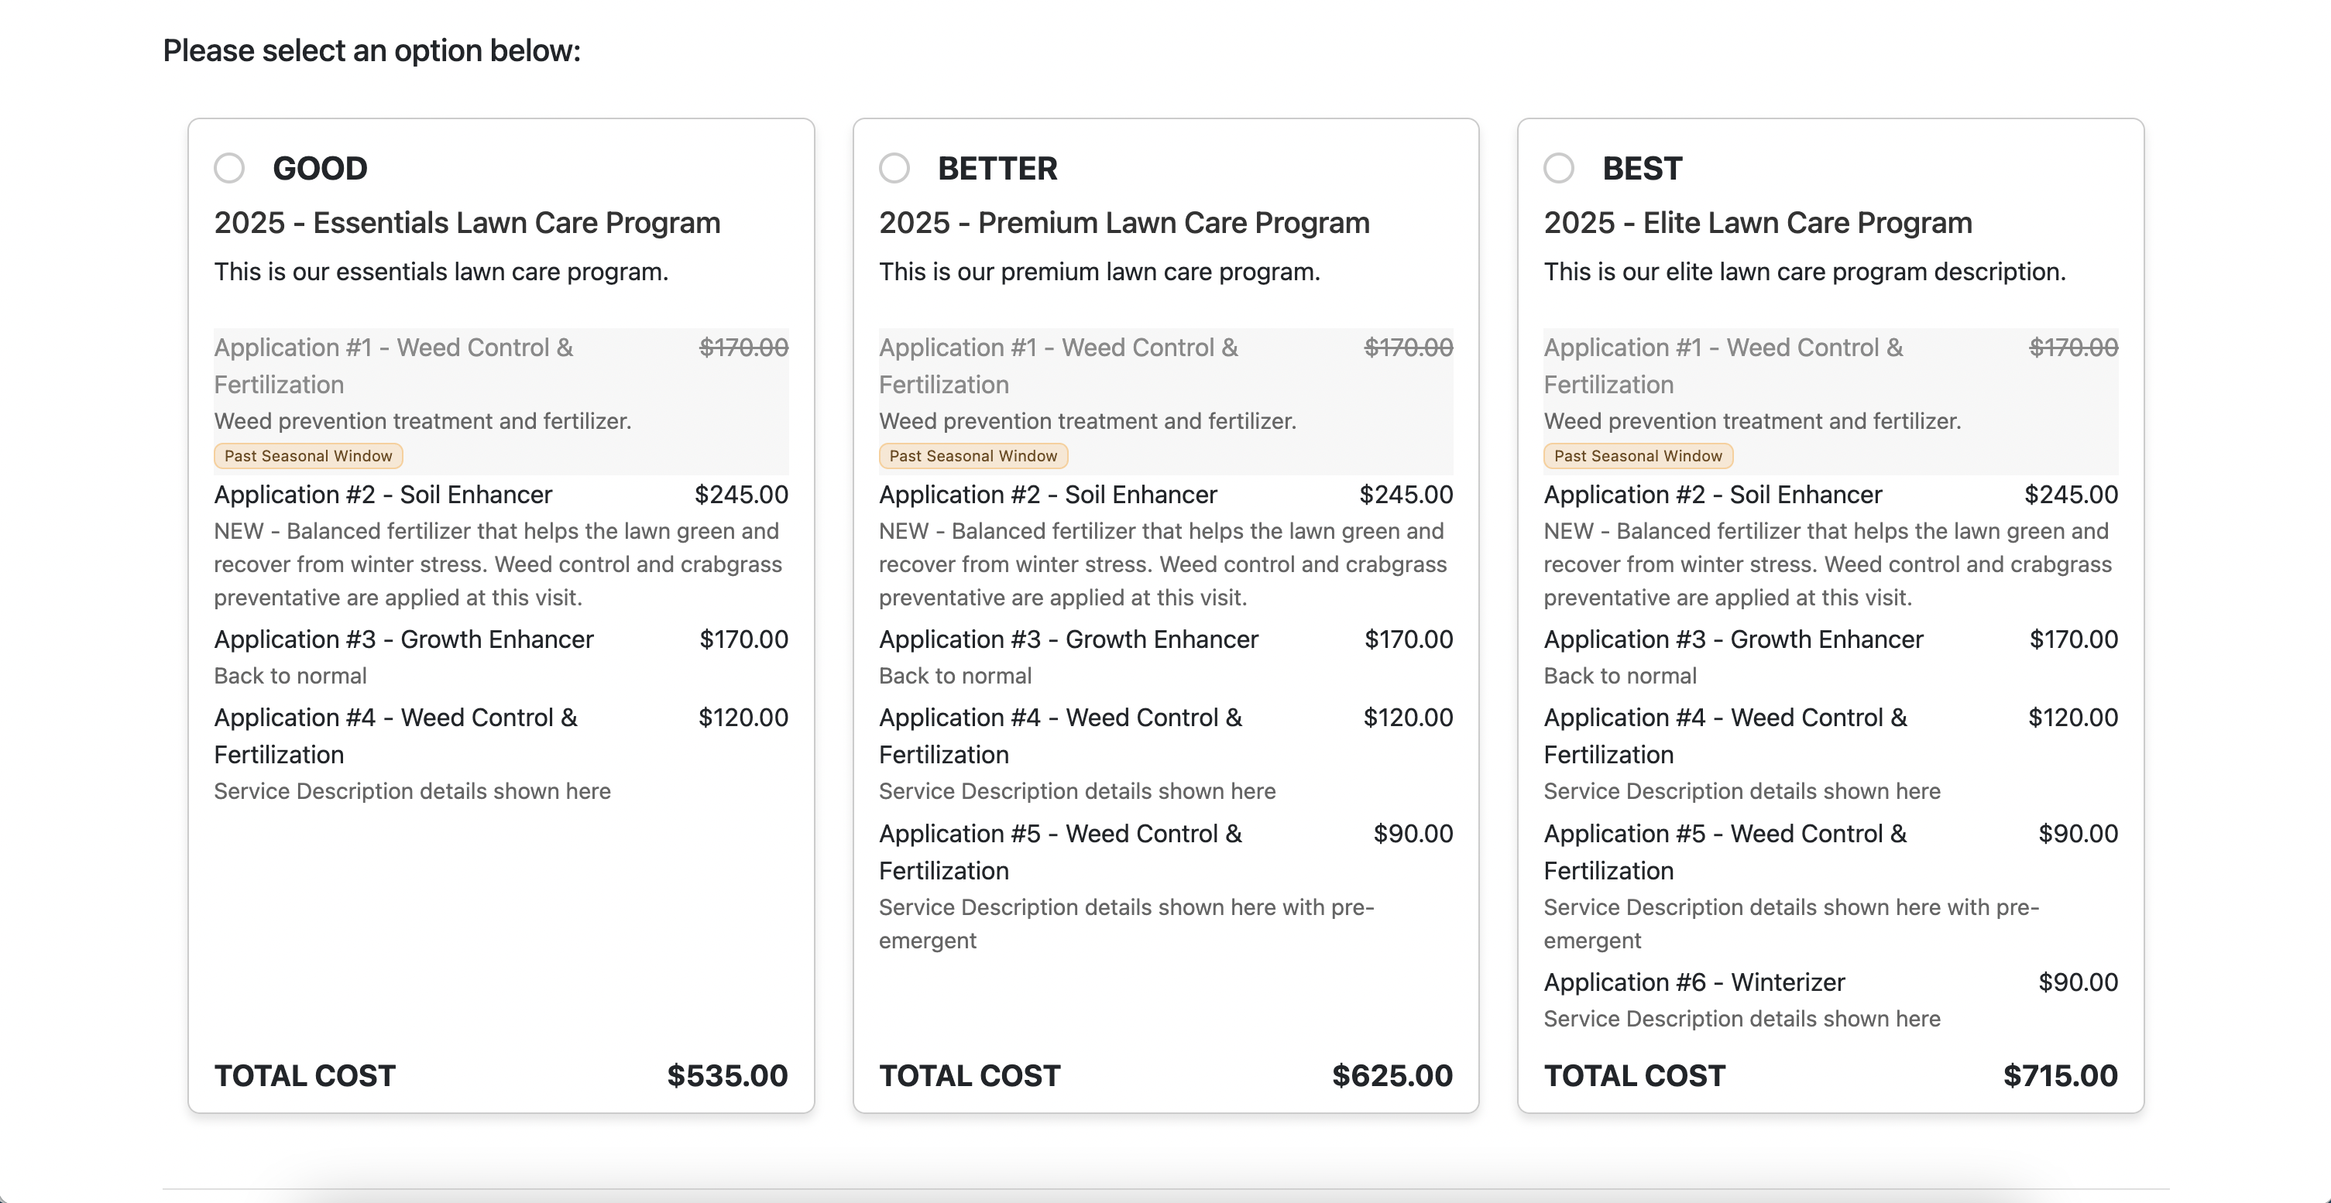Click the Elite Lawn Care Program title
The image size is (2331, 1203).
pos(1757,222)
